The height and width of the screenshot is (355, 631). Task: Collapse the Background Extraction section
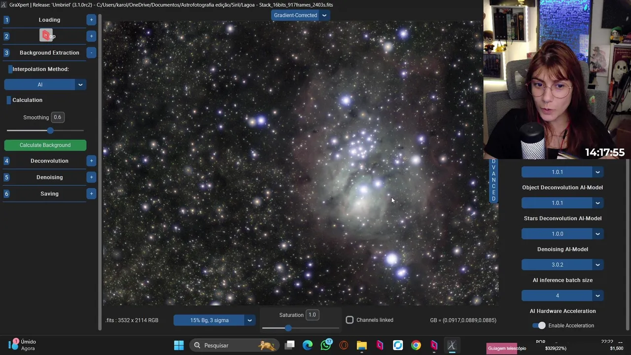pyautogui.click(x=91, y=53)
